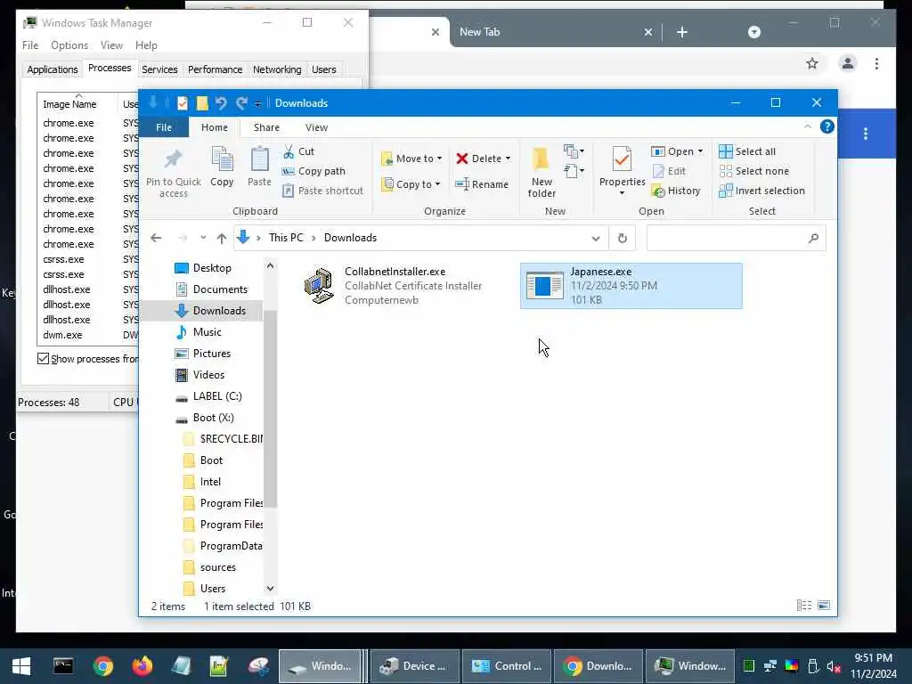Switch to the Share ribbon tab
Viewport: 912px width, 684px height.
click(266, 127)
